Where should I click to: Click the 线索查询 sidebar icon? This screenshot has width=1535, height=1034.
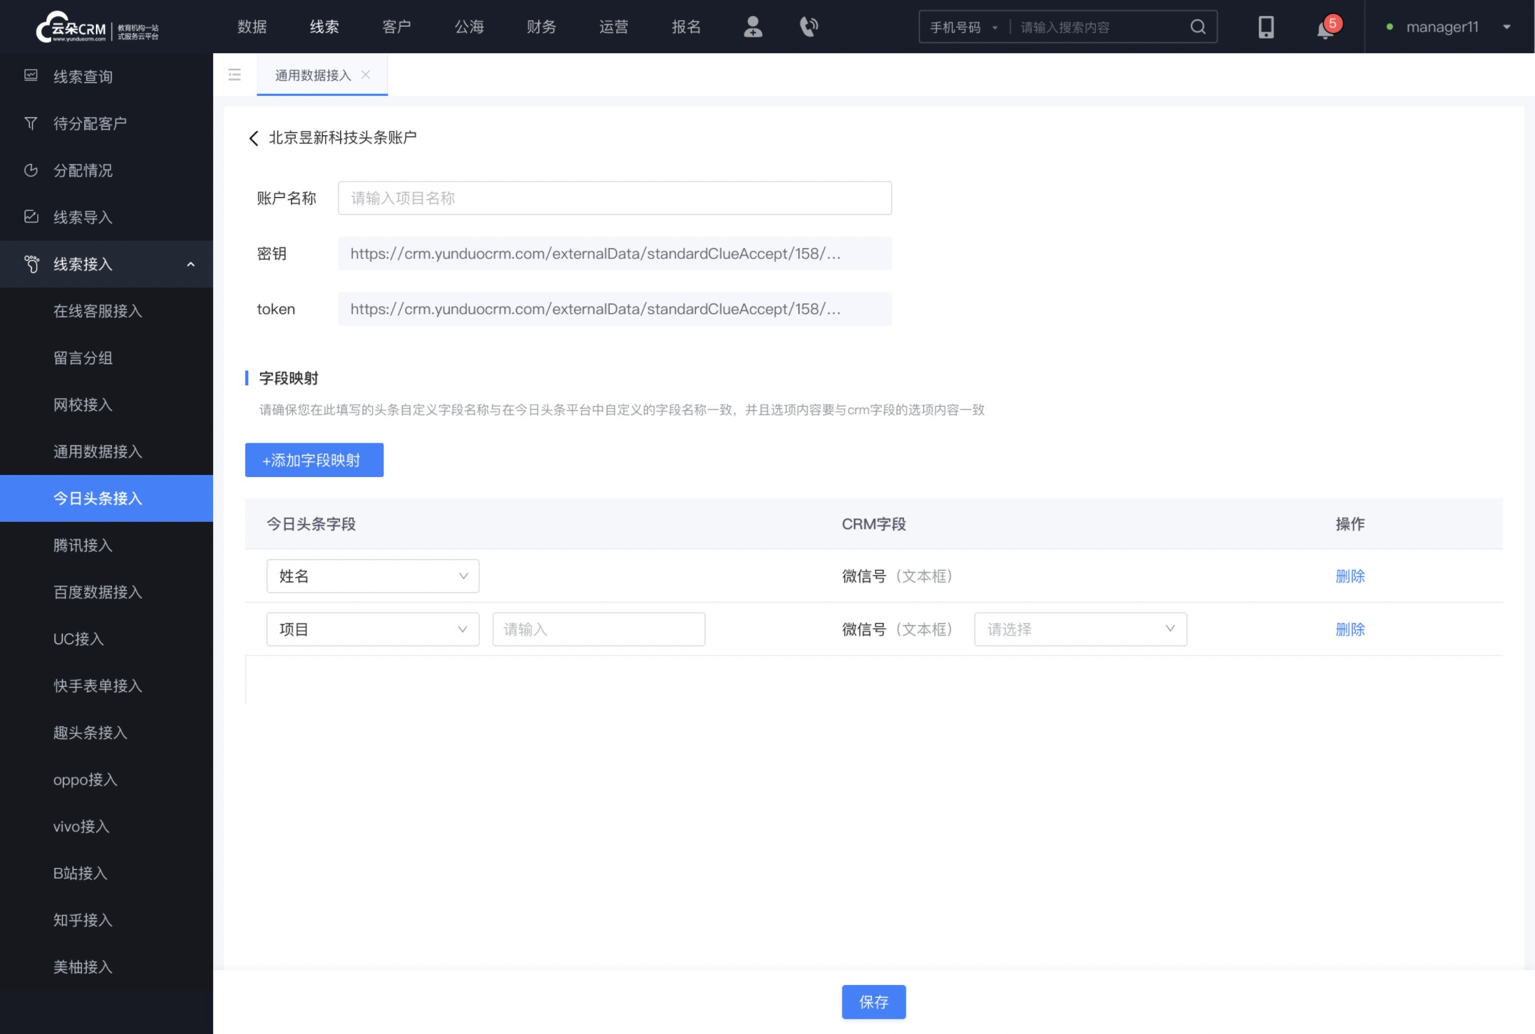[x=31, y=76]
